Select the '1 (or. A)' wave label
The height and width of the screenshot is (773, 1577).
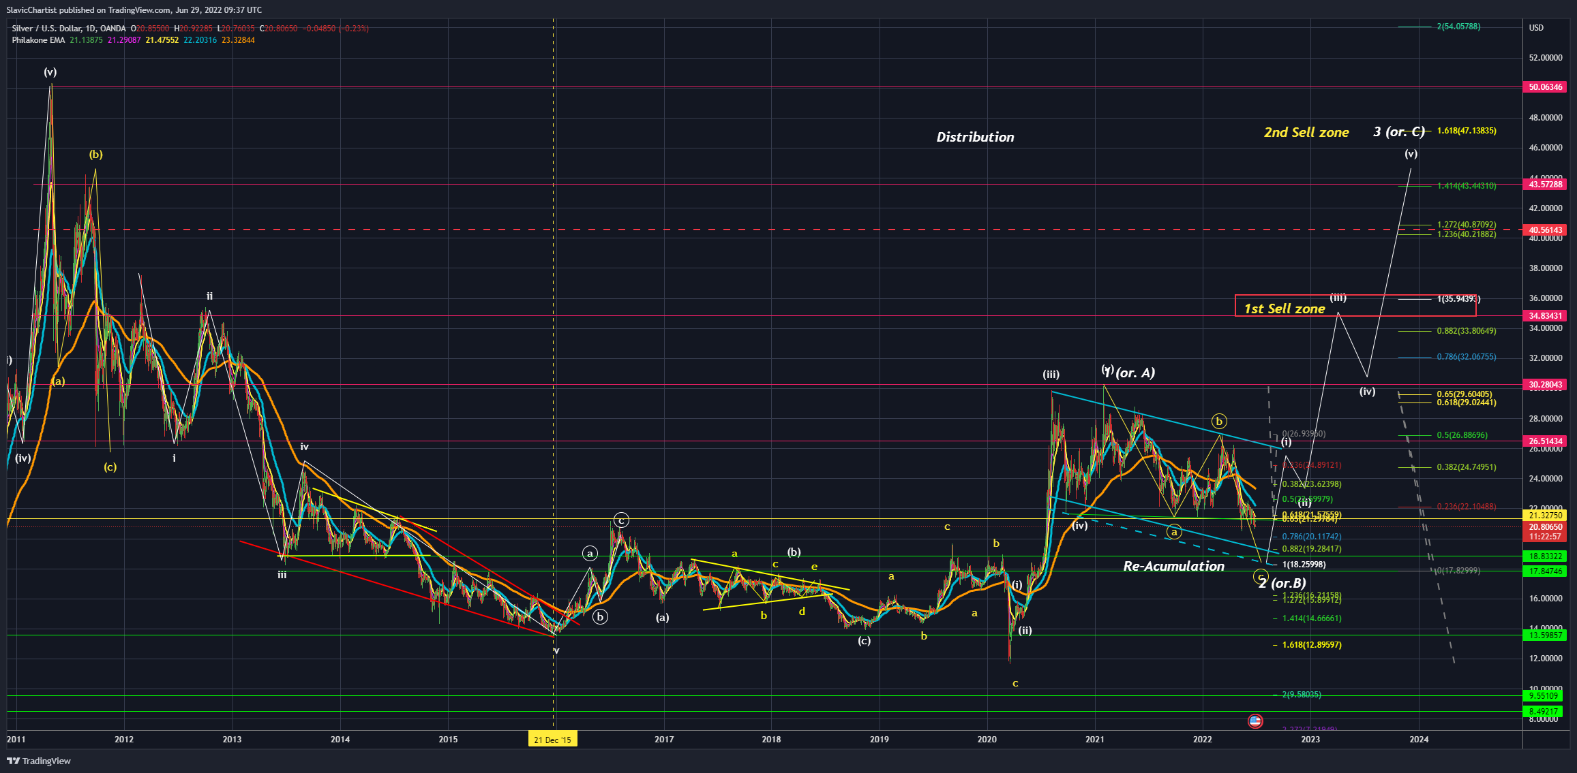click(1130, 373)
